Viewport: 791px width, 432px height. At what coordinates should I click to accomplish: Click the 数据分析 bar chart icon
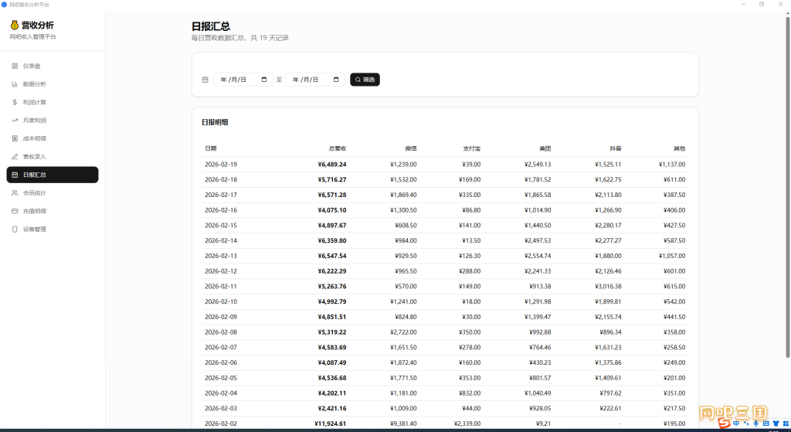15,84
